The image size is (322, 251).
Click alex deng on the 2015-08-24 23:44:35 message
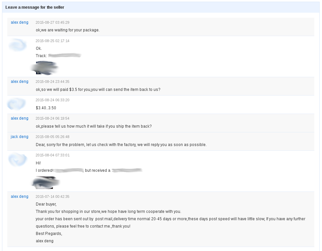tap(19, 82)
